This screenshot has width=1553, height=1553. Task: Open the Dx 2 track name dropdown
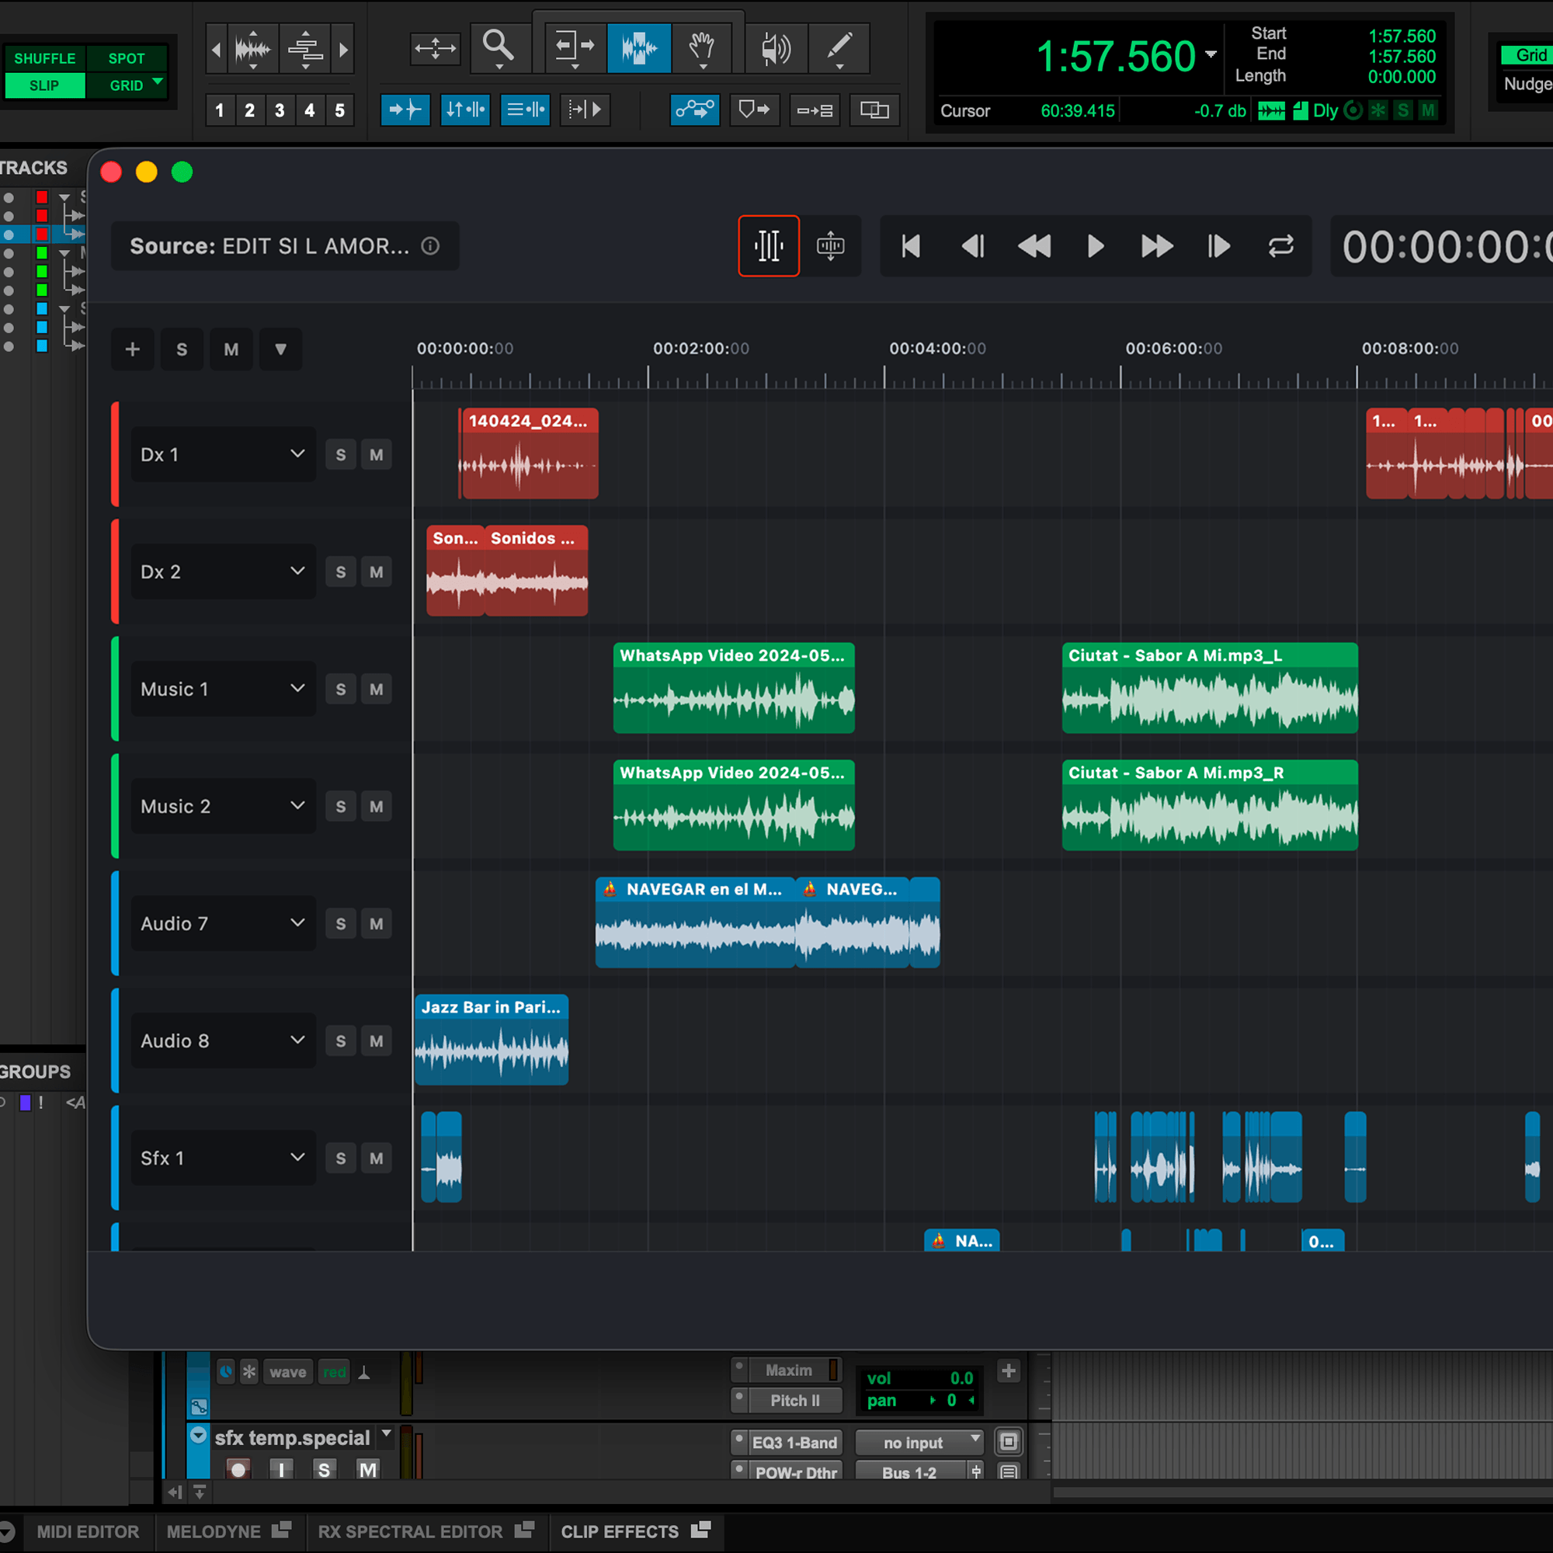pos(297,571)
